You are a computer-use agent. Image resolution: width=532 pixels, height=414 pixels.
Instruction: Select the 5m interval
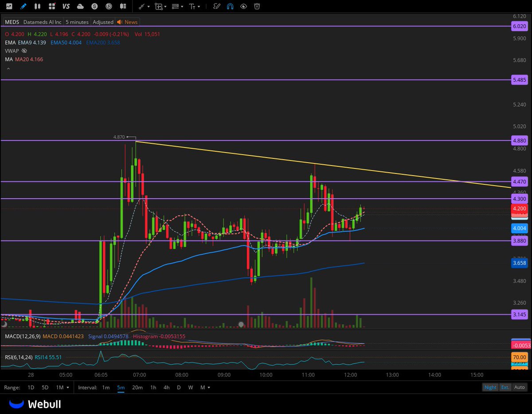121,387
